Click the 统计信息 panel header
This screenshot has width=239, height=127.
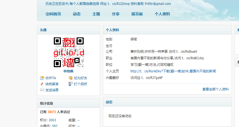pyautogui.click(x=69, y=103)
